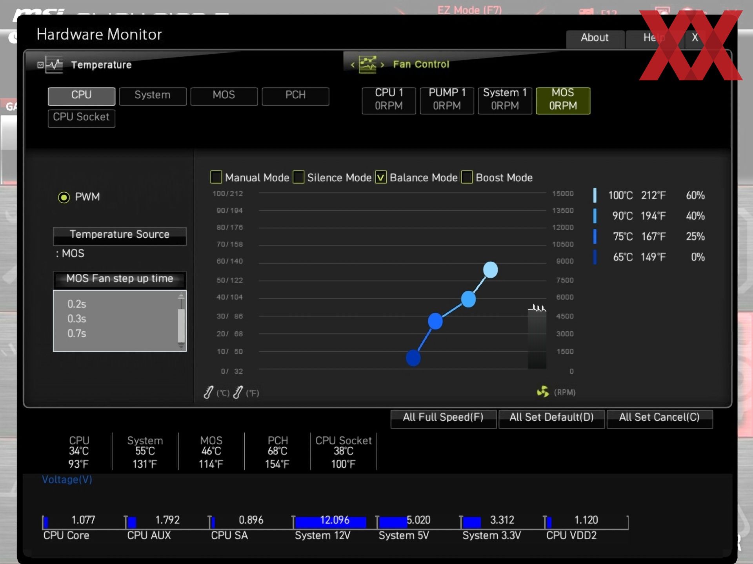Open MOS Fan step up time header
Screen dimensions: 753x564
[x=120, y=280]
